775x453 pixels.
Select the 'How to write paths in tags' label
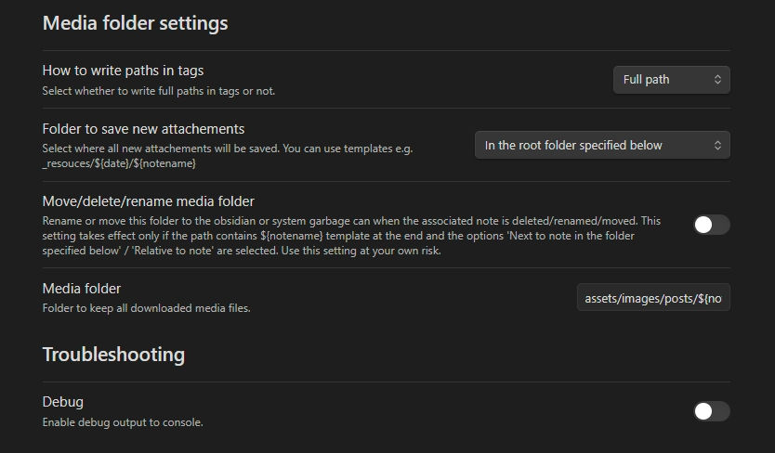pyautogui.click(x=123, y=71)
